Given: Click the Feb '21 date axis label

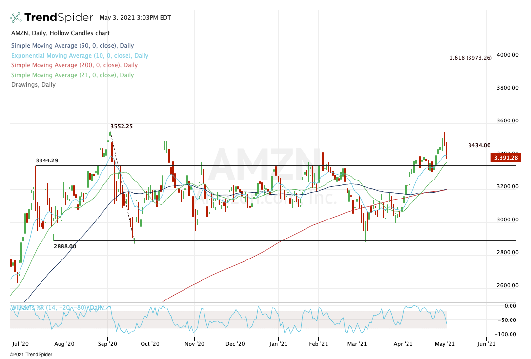Looking at the screenshot, I should tap(319, 344).
